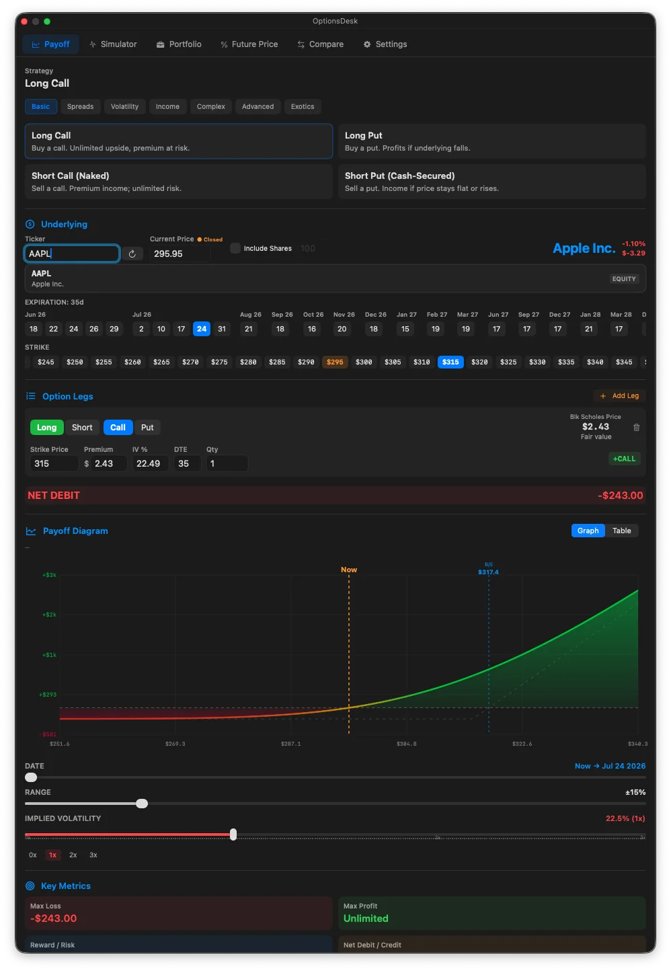671x971 pixels.
Task: Click the DTE field 35
Action: pos(188,463)
